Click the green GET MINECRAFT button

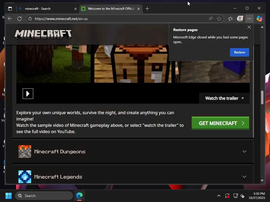(x=220, y=123)
